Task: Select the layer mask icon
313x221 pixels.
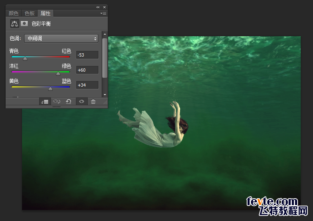Action: click(24, 24)
